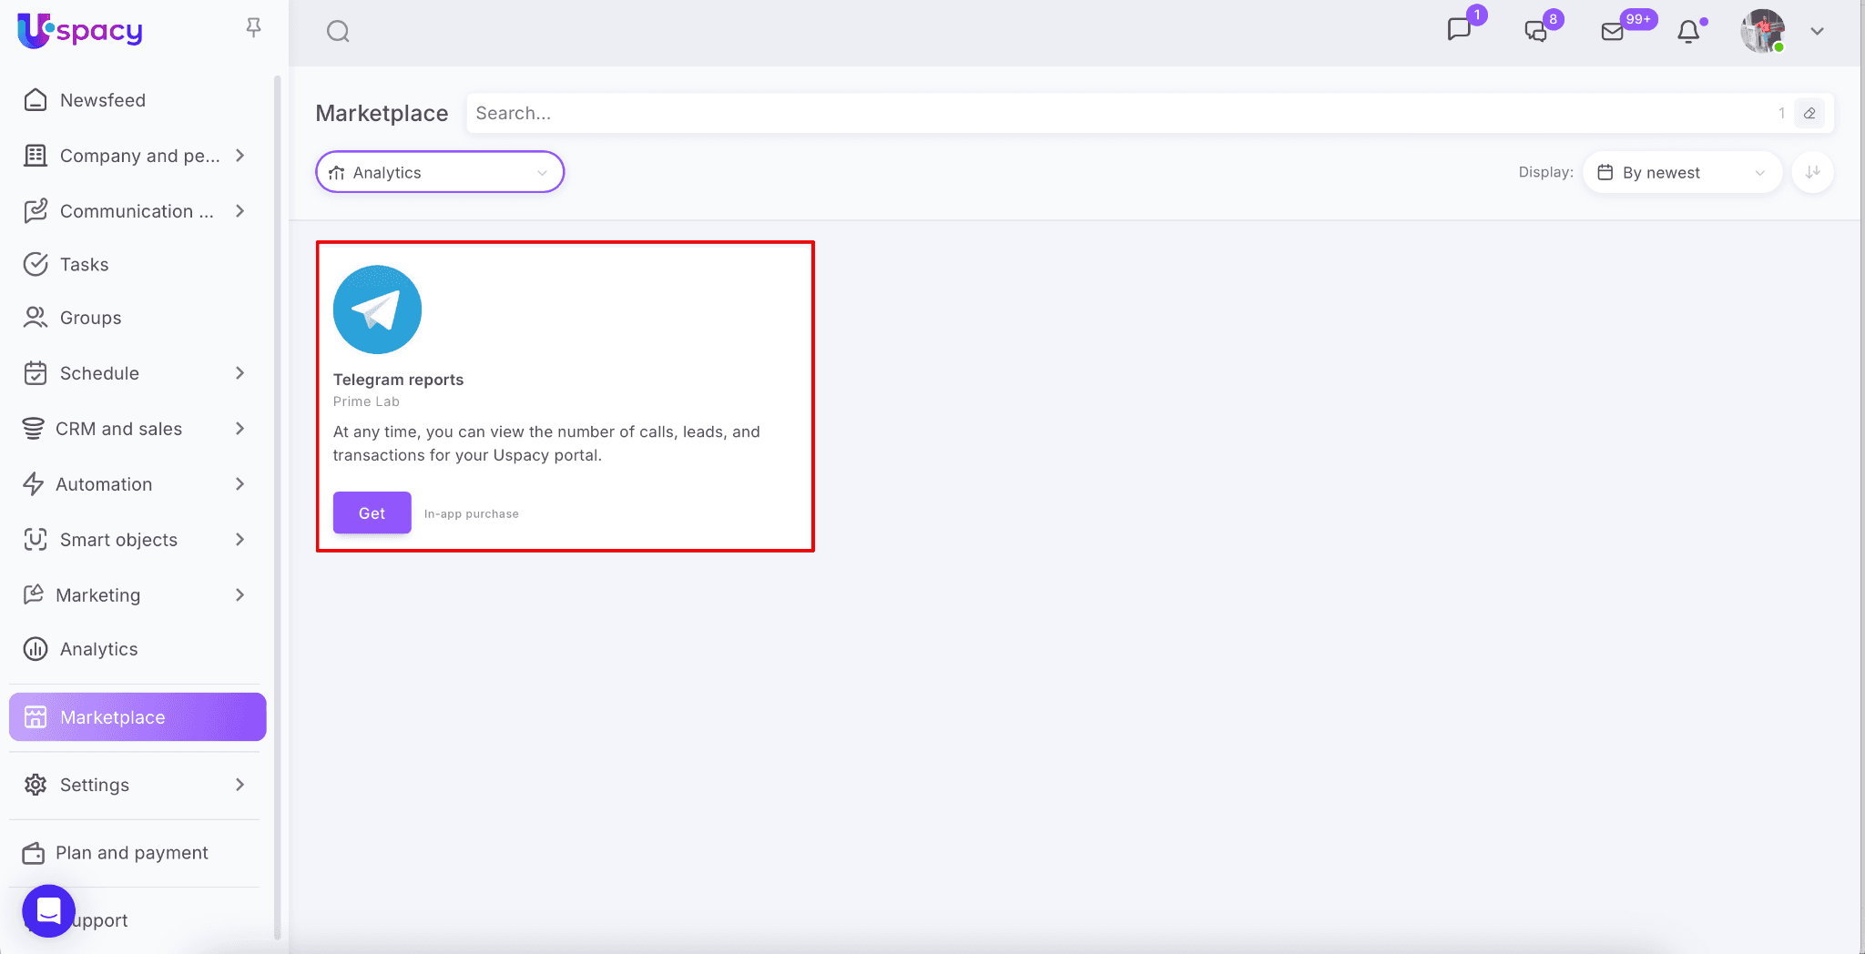Open the chat messages icon with badge 1
This screenshot has width=1865, height=954.
(1459, 30)
